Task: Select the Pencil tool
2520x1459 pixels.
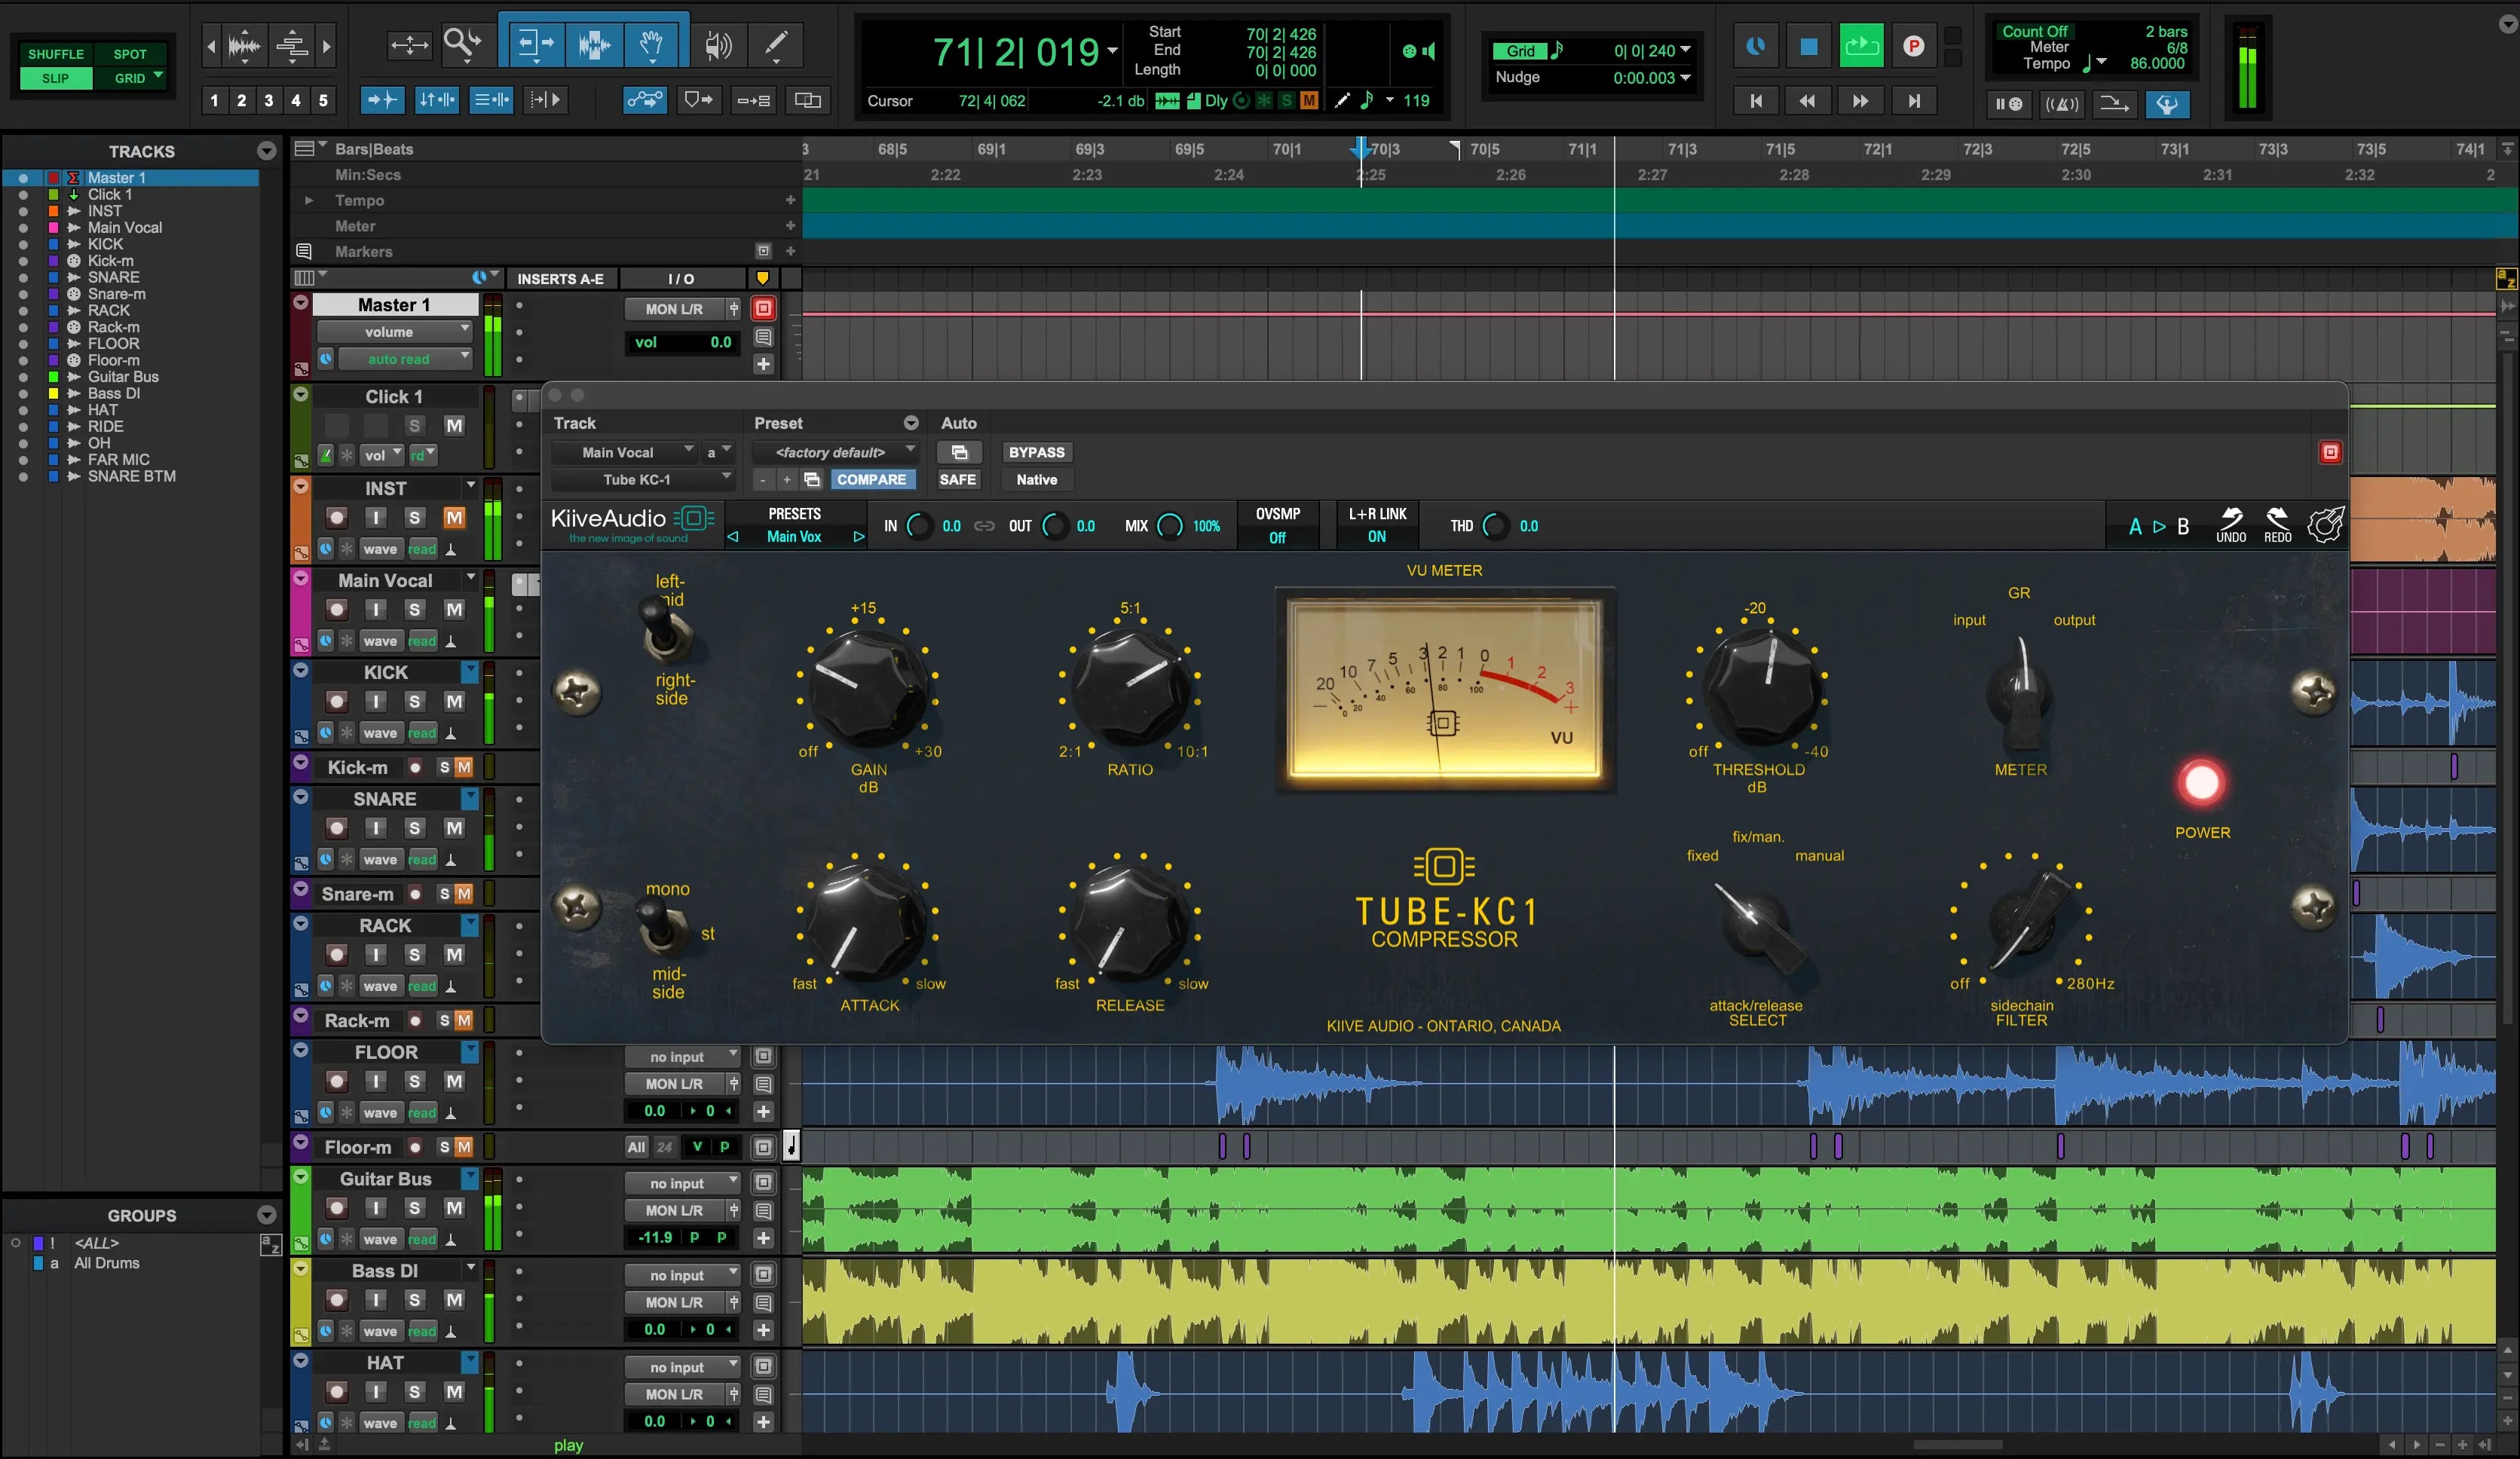Action: coord(776,45)
